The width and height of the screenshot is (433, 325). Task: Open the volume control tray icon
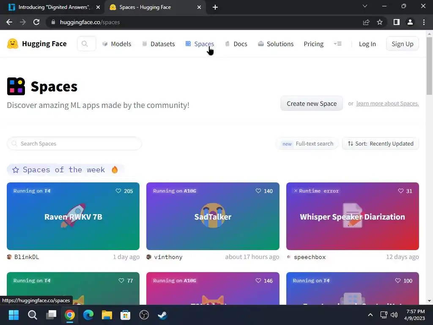coord(394,315)
